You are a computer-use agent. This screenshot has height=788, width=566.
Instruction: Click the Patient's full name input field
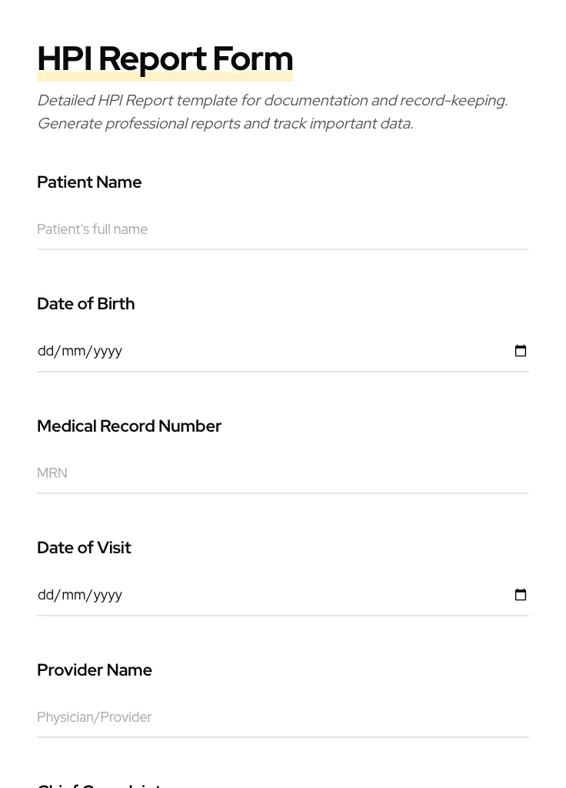282,229
